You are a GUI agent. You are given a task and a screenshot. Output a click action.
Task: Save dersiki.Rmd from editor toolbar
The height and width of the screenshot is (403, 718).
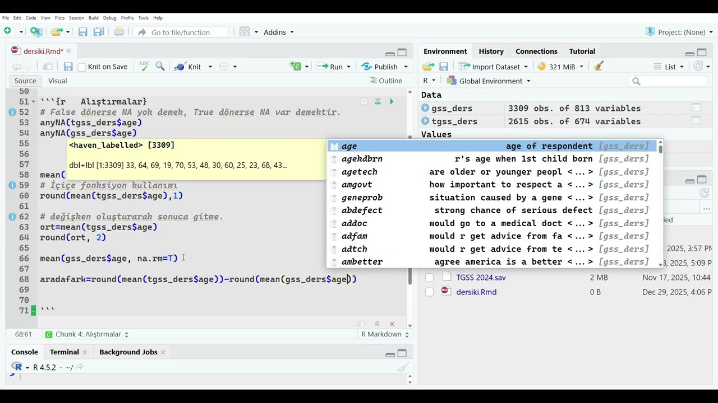(68, 67)
